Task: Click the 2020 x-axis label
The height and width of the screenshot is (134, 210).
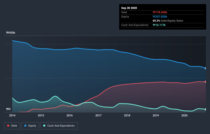Action: click(x=184, y=115)
